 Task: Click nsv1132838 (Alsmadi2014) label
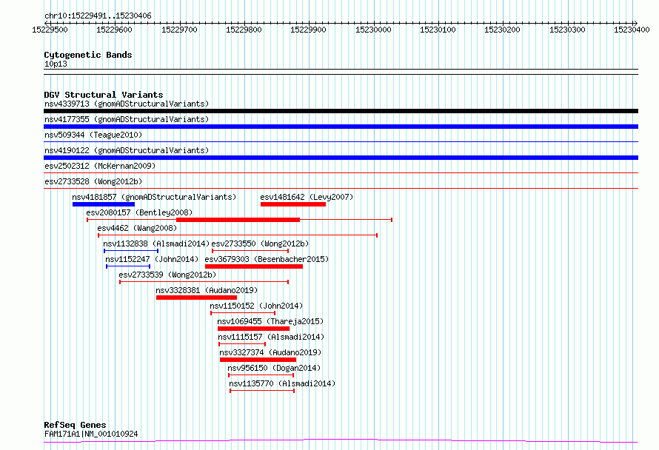tap(156, 244)
